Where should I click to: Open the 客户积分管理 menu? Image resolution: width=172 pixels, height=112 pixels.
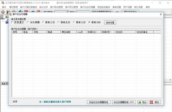coord(72,7)
